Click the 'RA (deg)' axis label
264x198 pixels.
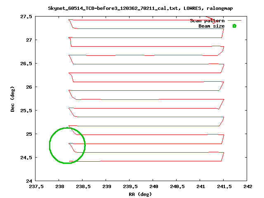tap(140, 194)
